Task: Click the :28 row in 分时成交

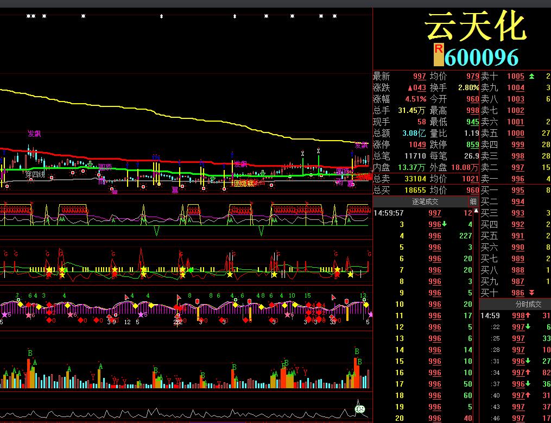Action: 516,350
